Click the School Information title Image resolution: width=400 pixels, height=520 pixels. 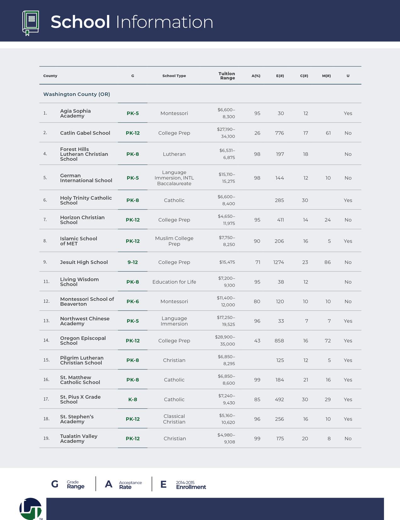click(132, 22)
